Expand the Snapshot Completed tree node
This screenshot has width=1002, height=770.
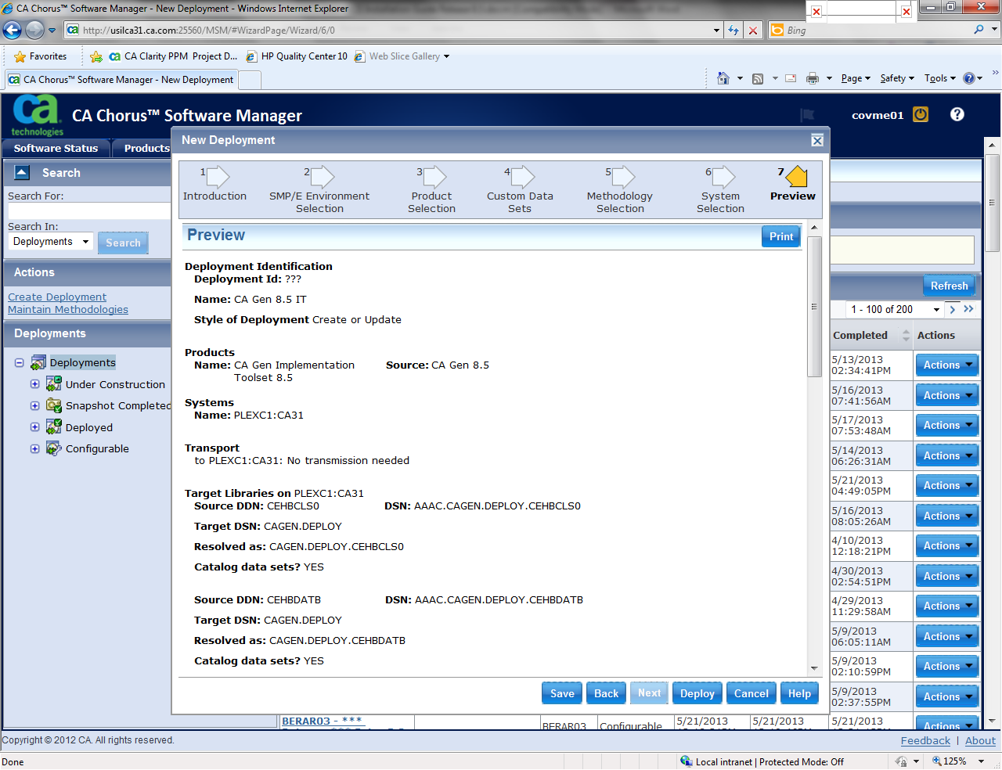pyautogui.click(x=34, y=405)
